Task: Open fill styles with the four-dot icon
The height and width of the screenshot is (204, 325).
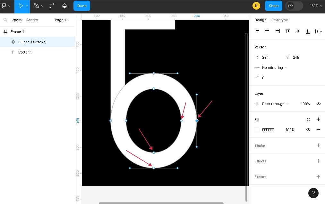Action: [308, 119]
